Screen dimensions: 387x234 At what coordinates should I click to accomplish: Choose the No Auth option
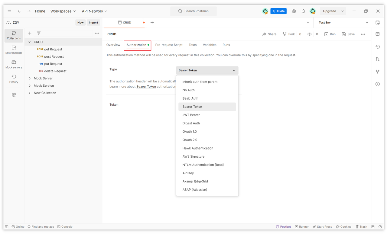pyautogui.click(x=207, y=90)
